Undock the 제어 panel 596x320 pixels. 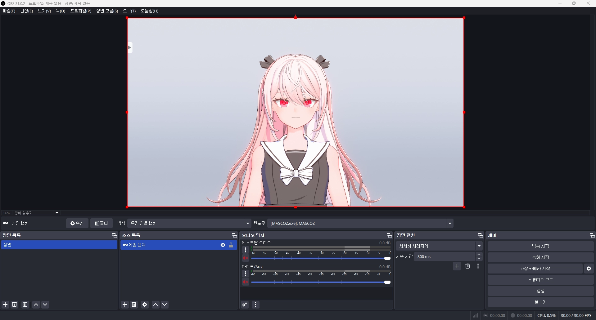(x=592, y=235)
